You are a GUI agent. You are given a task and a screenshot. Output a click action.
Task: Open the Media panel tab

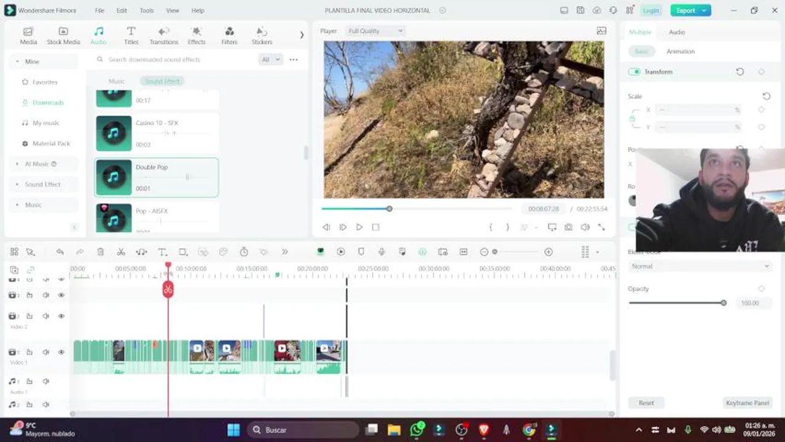[28, 36]
